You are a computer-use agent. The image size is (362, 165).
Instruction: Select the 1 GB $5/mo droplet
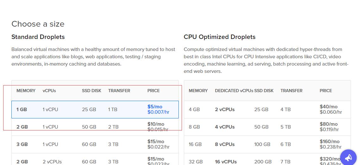coord(95,110)
